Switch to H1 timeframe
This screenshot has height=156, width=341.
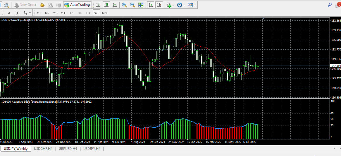pos(72,13)
